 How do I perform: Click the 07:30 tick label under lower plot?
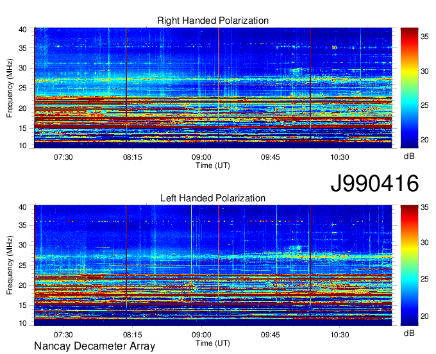(x=63, y=335)
